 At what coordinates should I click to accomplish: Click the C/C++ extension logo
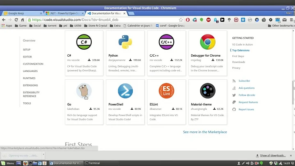pyautogui.click(x=166, y=42)
